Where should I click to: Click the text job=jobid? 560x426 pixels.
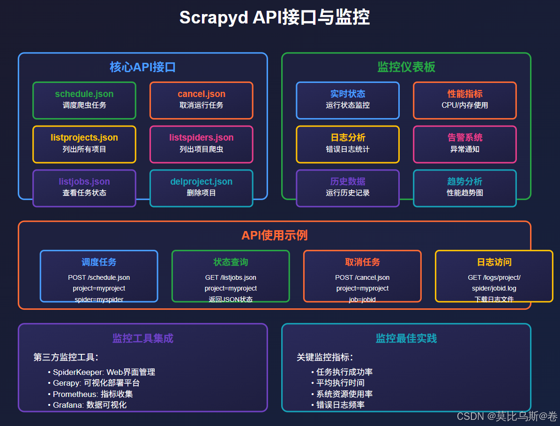point(363,299)
